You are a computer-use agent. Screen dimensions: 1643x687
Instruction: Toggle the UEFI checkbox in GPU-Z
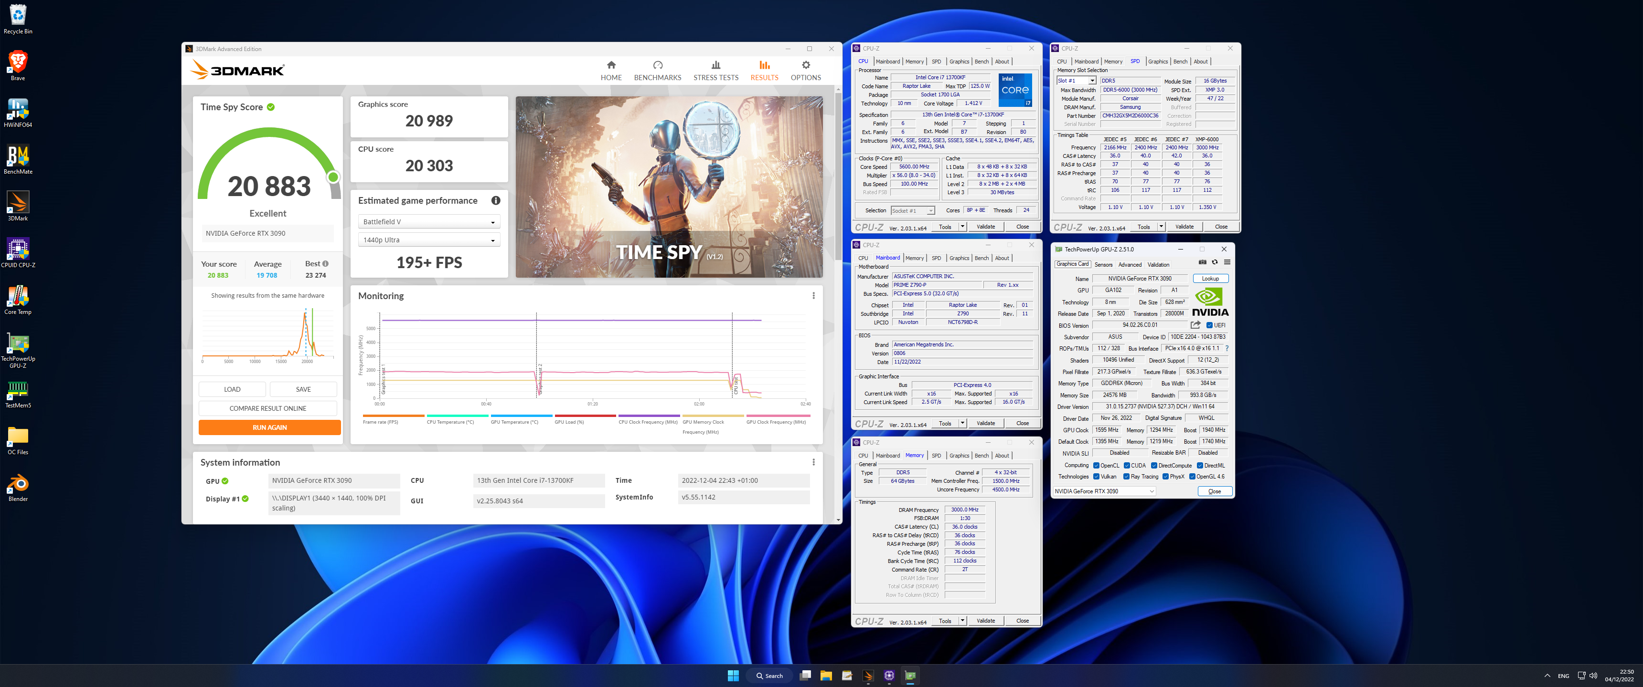[1209, 326]
